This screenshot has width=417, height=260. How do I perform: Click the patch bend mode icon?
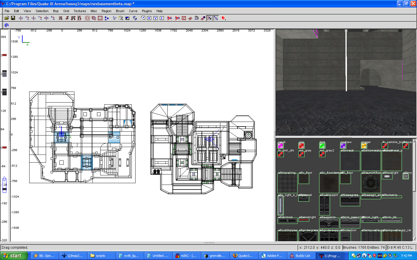click(x=197, y=18)
